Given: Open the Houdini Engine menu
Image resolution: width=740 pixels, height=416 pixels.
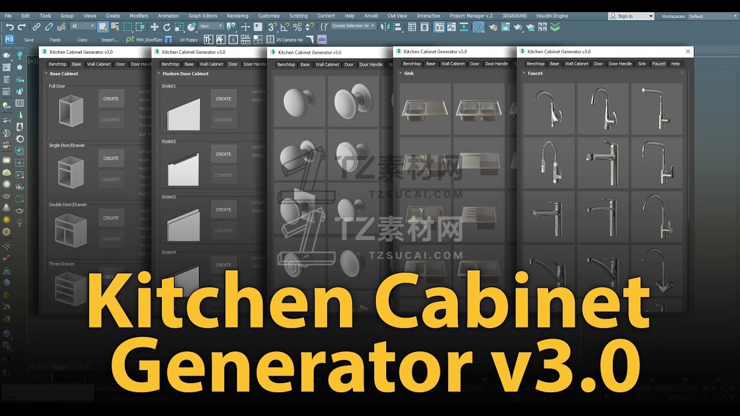Looking at the screenshot, I should point(551,16).
